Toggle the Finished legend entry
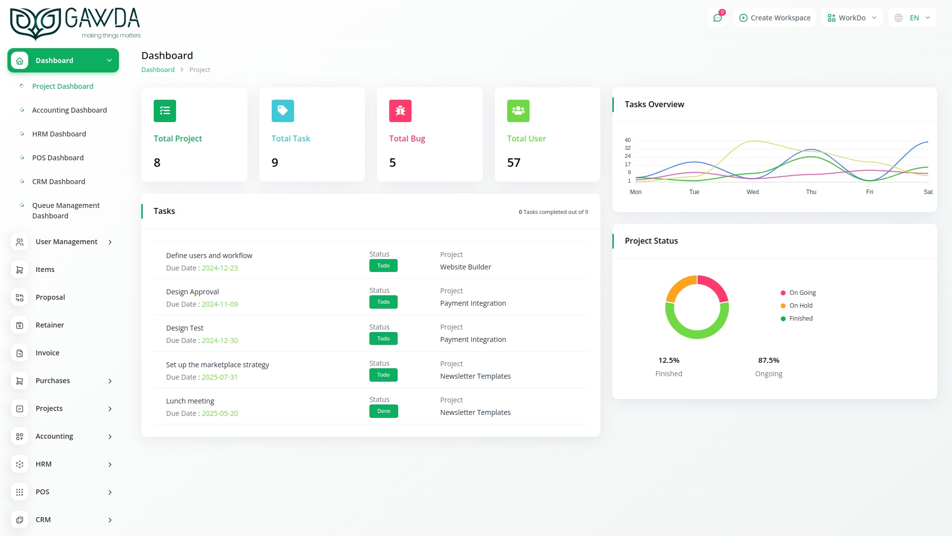 [x=797, y=318]
